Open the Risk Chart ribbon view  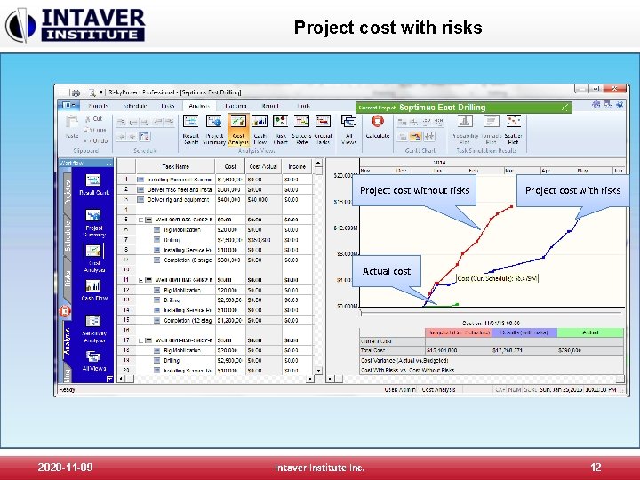280,130
